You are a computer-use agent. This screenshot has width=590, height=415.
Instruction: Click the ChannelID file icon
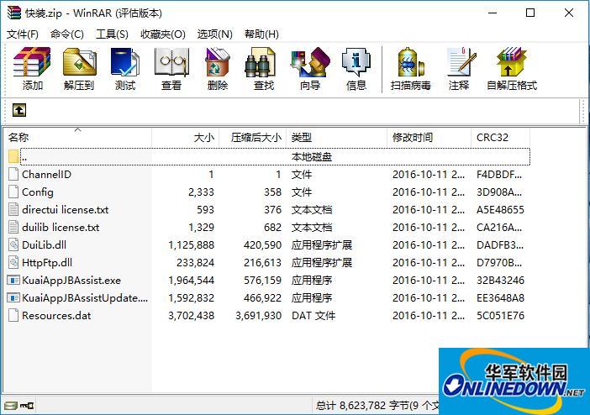click(x=13, y=174)
